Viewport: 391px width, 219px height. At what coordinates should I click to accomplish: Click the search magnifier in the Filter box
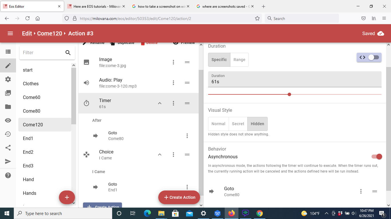pos(68,52)
